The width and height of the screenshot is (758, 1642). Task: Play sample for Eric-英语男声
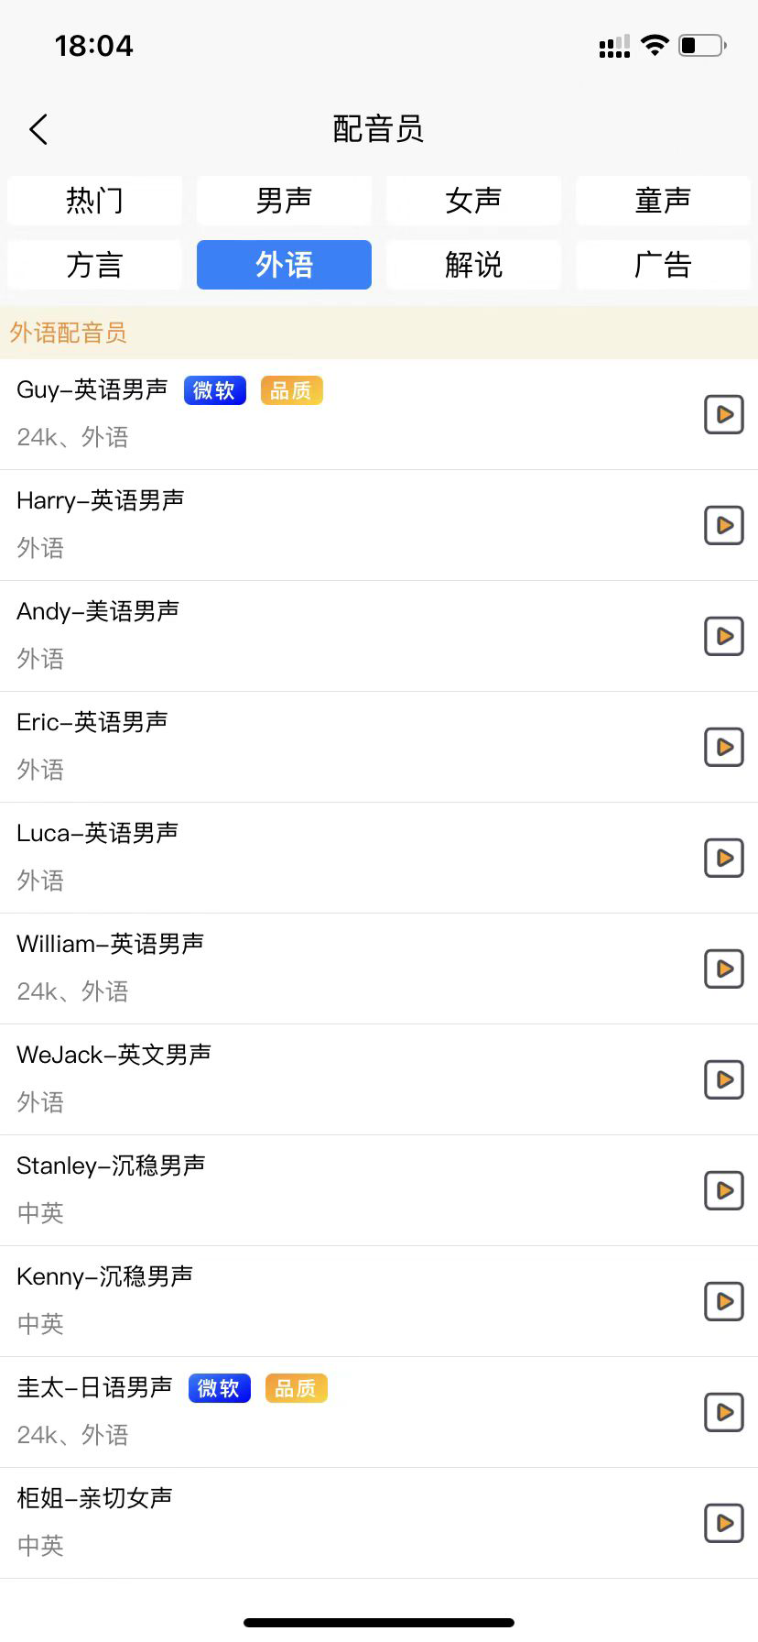[x=724, y=747]
